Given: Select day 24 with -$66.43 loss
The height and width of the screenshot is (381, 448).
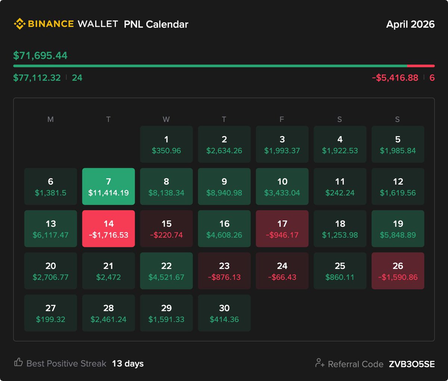Looking at the screenshot, I should 282,271.
